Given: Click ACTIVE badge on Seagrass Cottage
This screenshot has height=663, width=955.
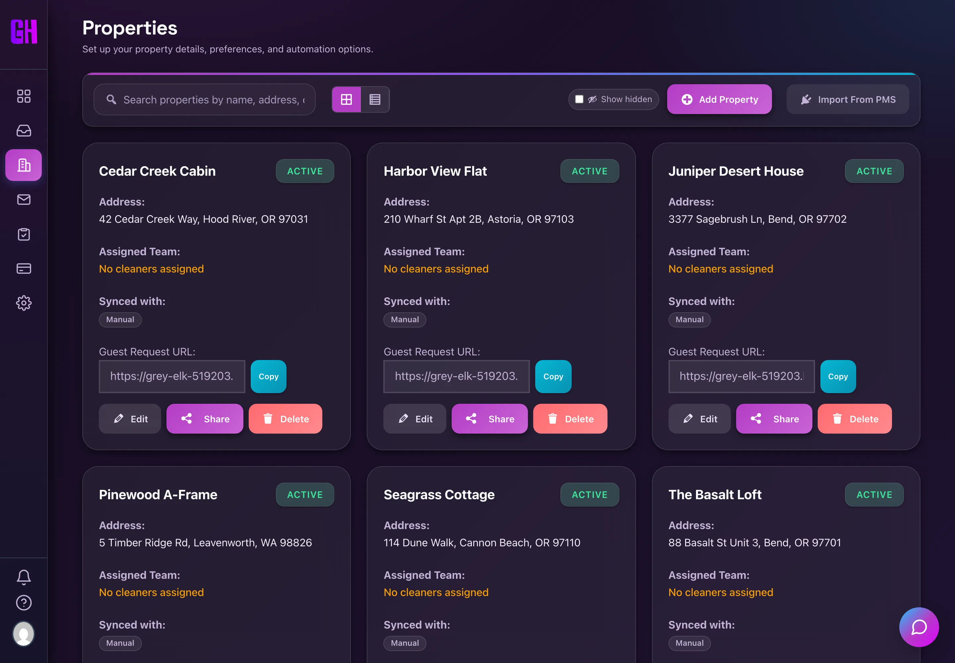Looking at the screenshot, I should coord(590,495).
